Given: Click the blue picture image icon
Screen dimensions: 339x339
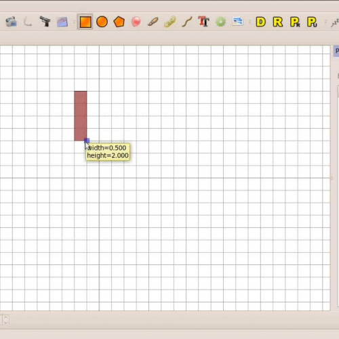Looking at the screenshot, I should (x=237, y=22).
